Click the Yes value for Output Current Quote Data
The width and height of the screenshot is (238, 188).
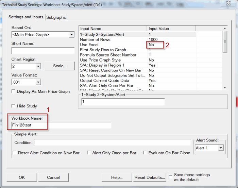click(152, 81)
